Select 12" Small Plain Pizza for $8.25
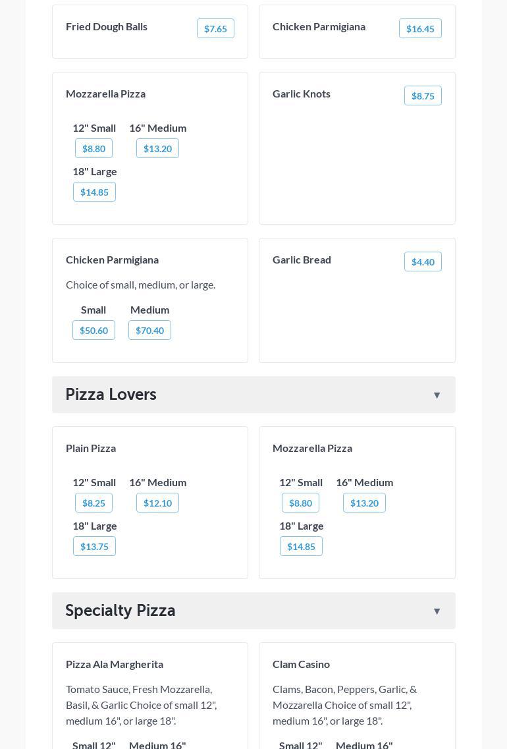 click(x=93, y=503)
